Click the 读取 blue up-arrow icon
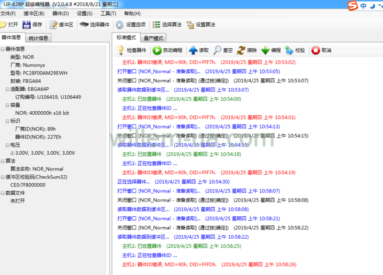The height and width of the screenshot is (275, 383). click(193, 51)
